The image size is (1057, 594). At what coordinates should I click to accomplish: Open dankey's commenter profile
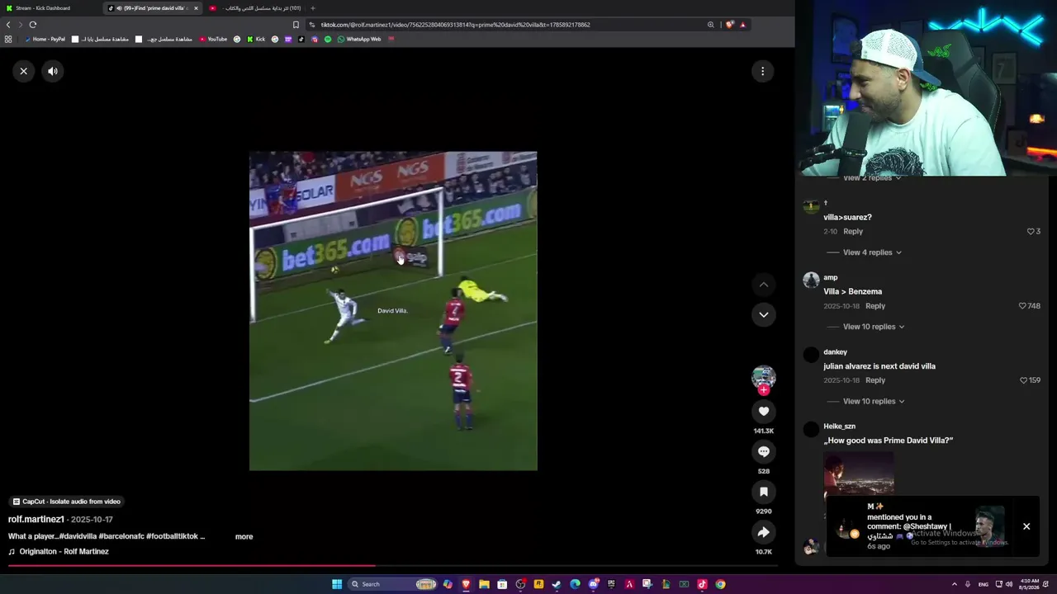coord(811,354)
